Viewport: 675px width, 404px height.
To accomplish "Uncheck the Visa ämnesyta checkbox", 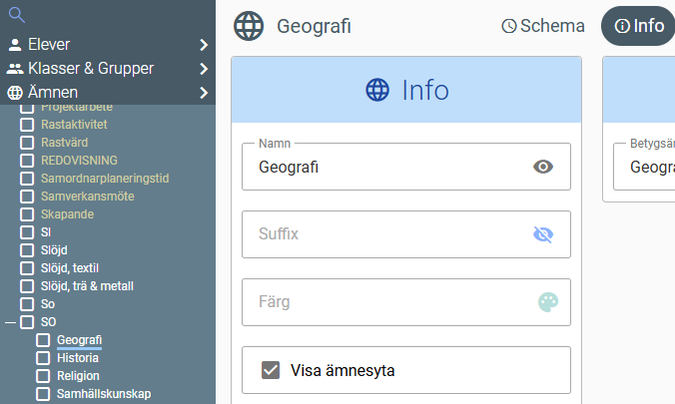I will [270, 370].
